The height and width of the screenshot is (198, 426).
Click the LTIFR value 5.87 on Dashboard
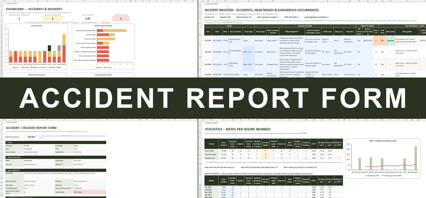88,19
